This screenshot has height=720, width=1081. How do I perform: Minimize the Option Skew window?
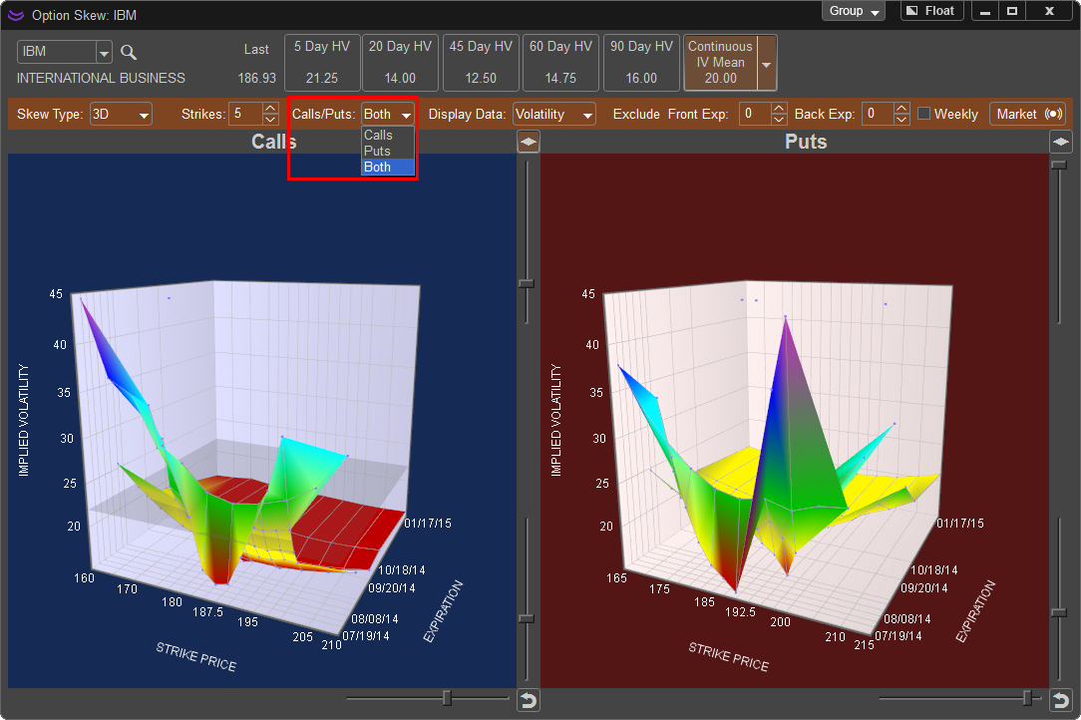coord(985,11)
